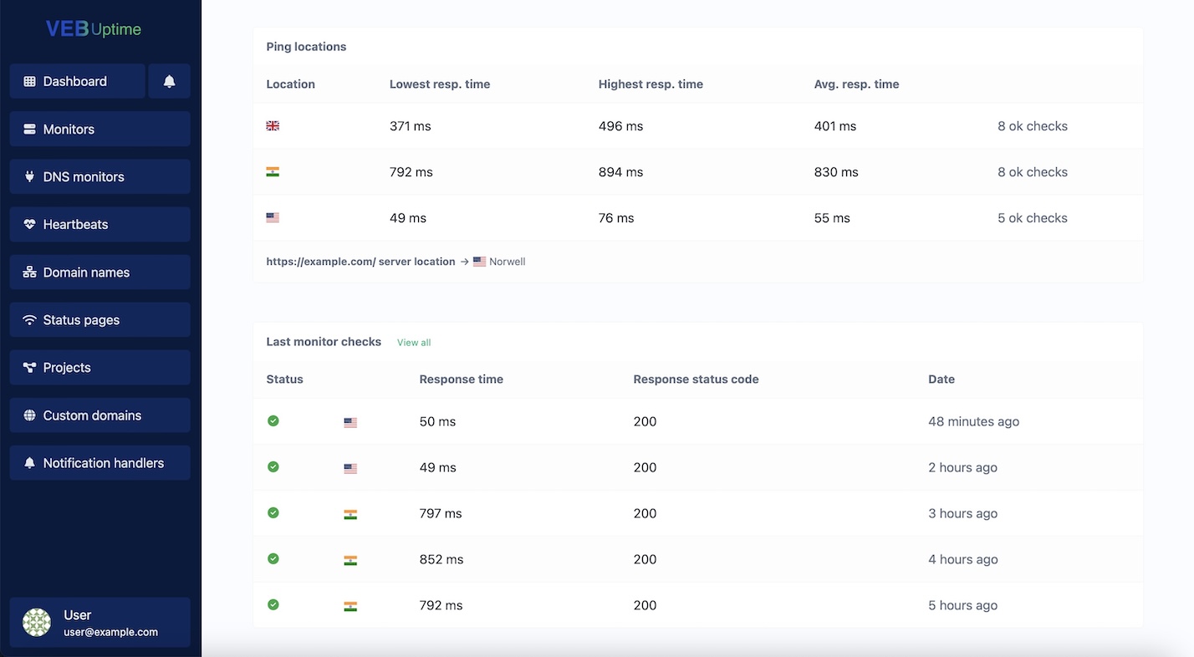Select the Monitors screen icon
The height and width of the screenshot is (657, 1194).
click(x=28, y=129)
